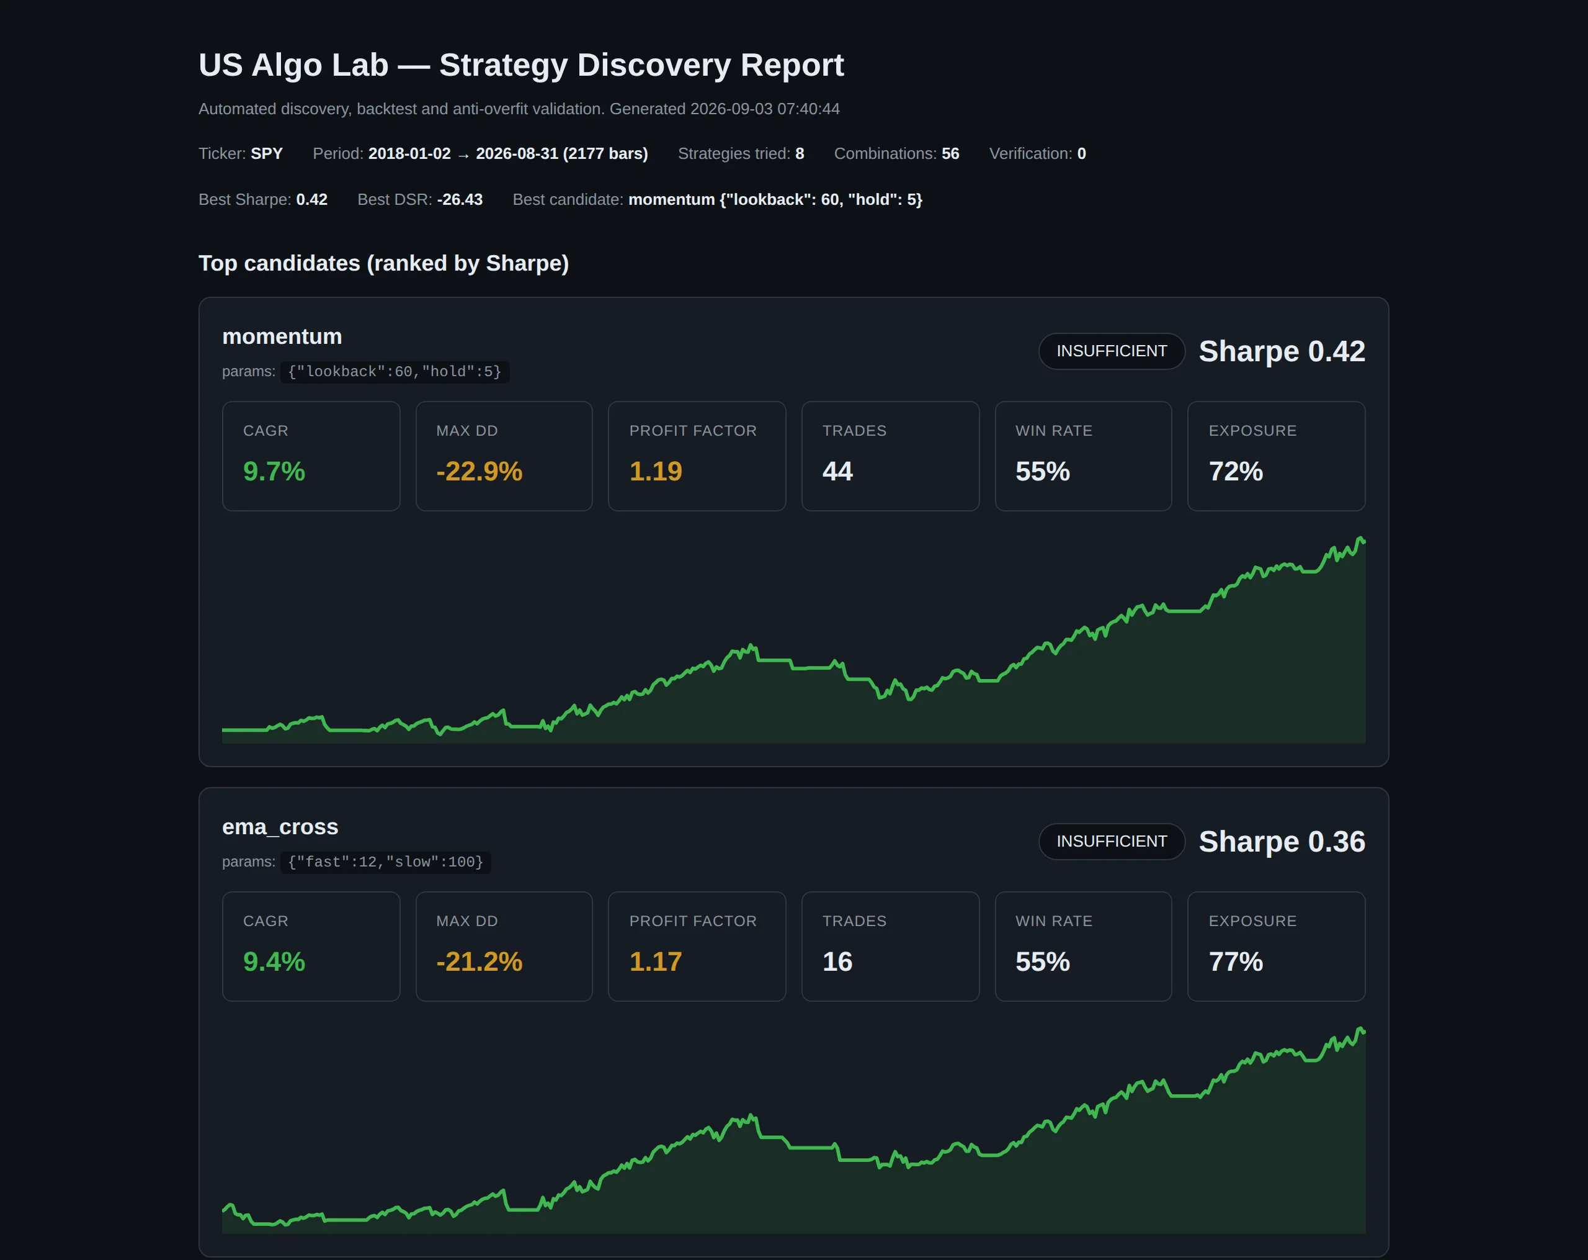This screenshot has width=1588, height=1260.
Task: Click the INSUFFICIENT badge on ema_cross card
Action: [1112, 842]
